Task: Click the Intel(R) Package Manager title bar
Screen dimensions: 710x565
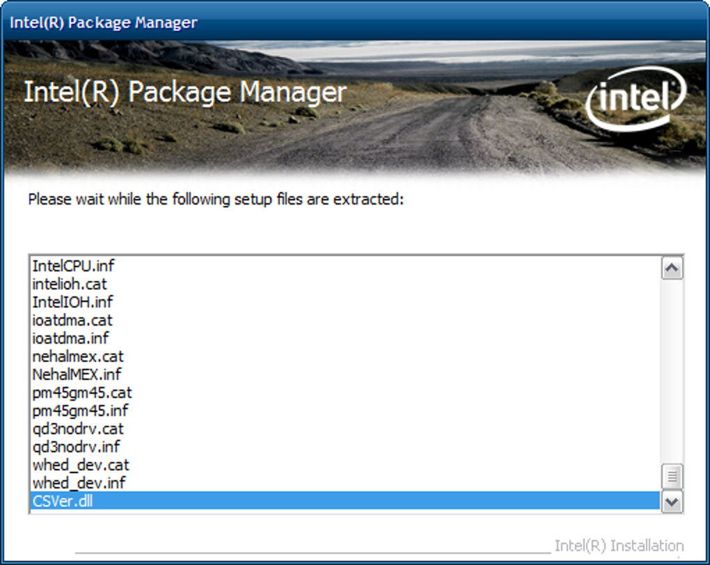Action: 348,22
